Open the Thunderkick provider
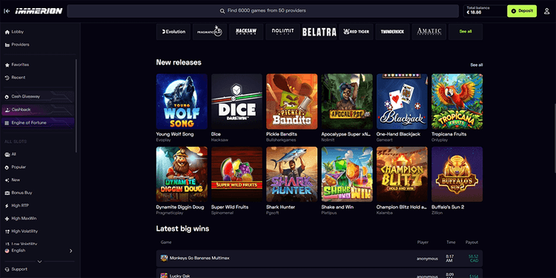The height and width of the screenshot is (278, 556). [392, 32]
